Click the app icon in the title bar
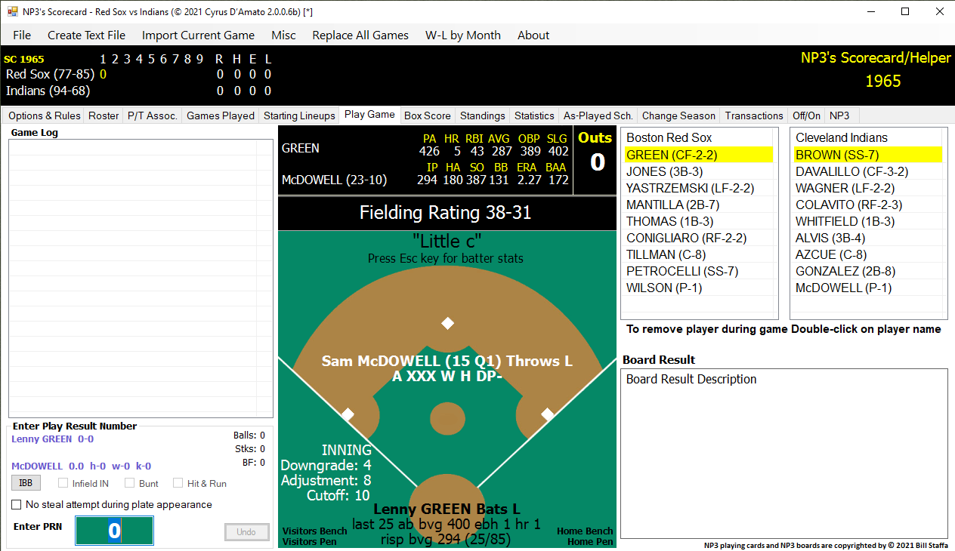 click(12, 12)
